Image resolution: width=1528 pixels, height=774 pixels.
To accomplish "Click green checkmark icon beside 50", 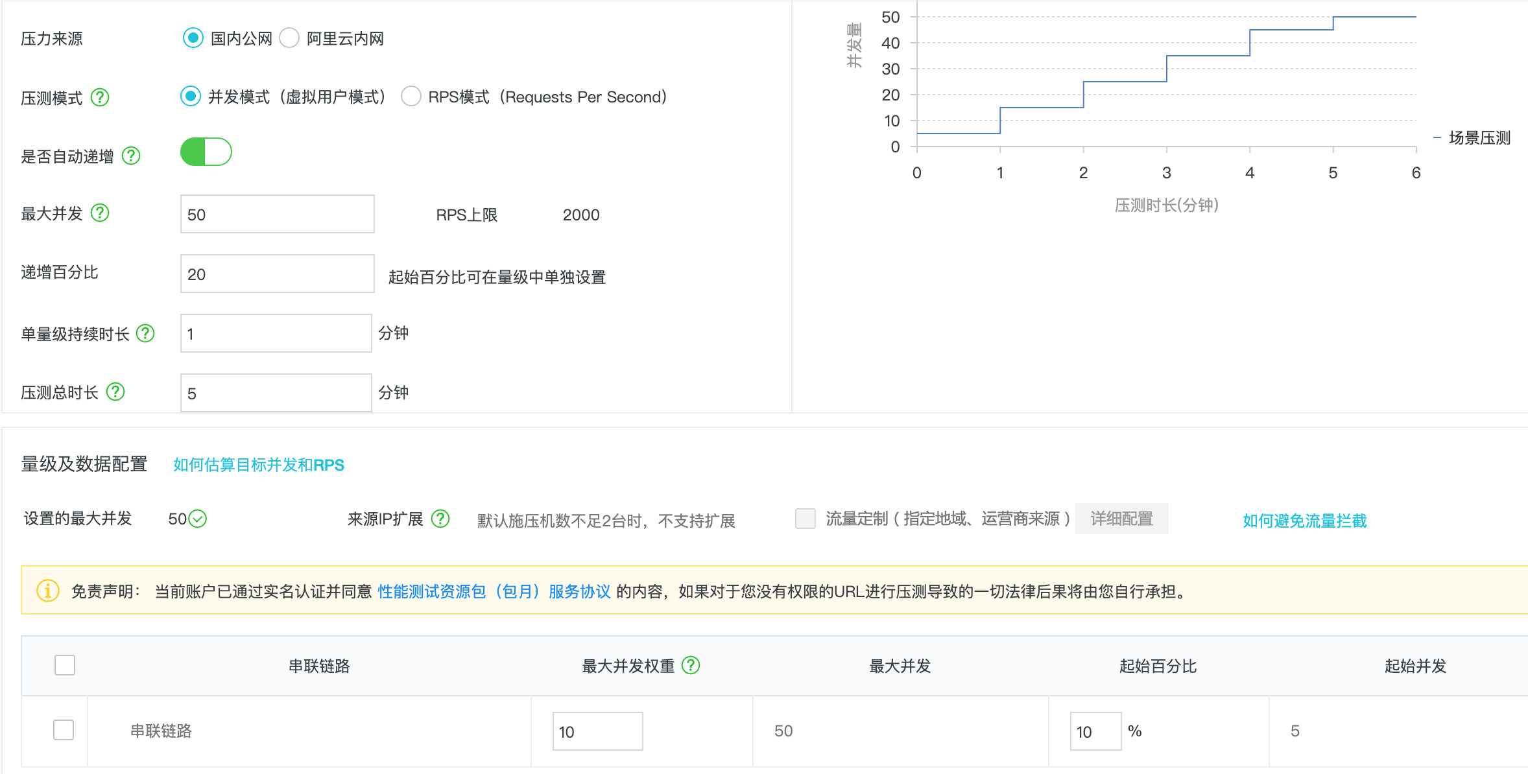I will [x=197, y=519].
